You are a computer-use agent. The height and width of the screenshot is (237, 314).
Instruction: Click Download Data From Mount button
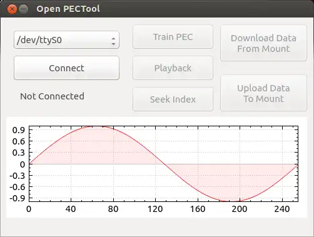263,43
